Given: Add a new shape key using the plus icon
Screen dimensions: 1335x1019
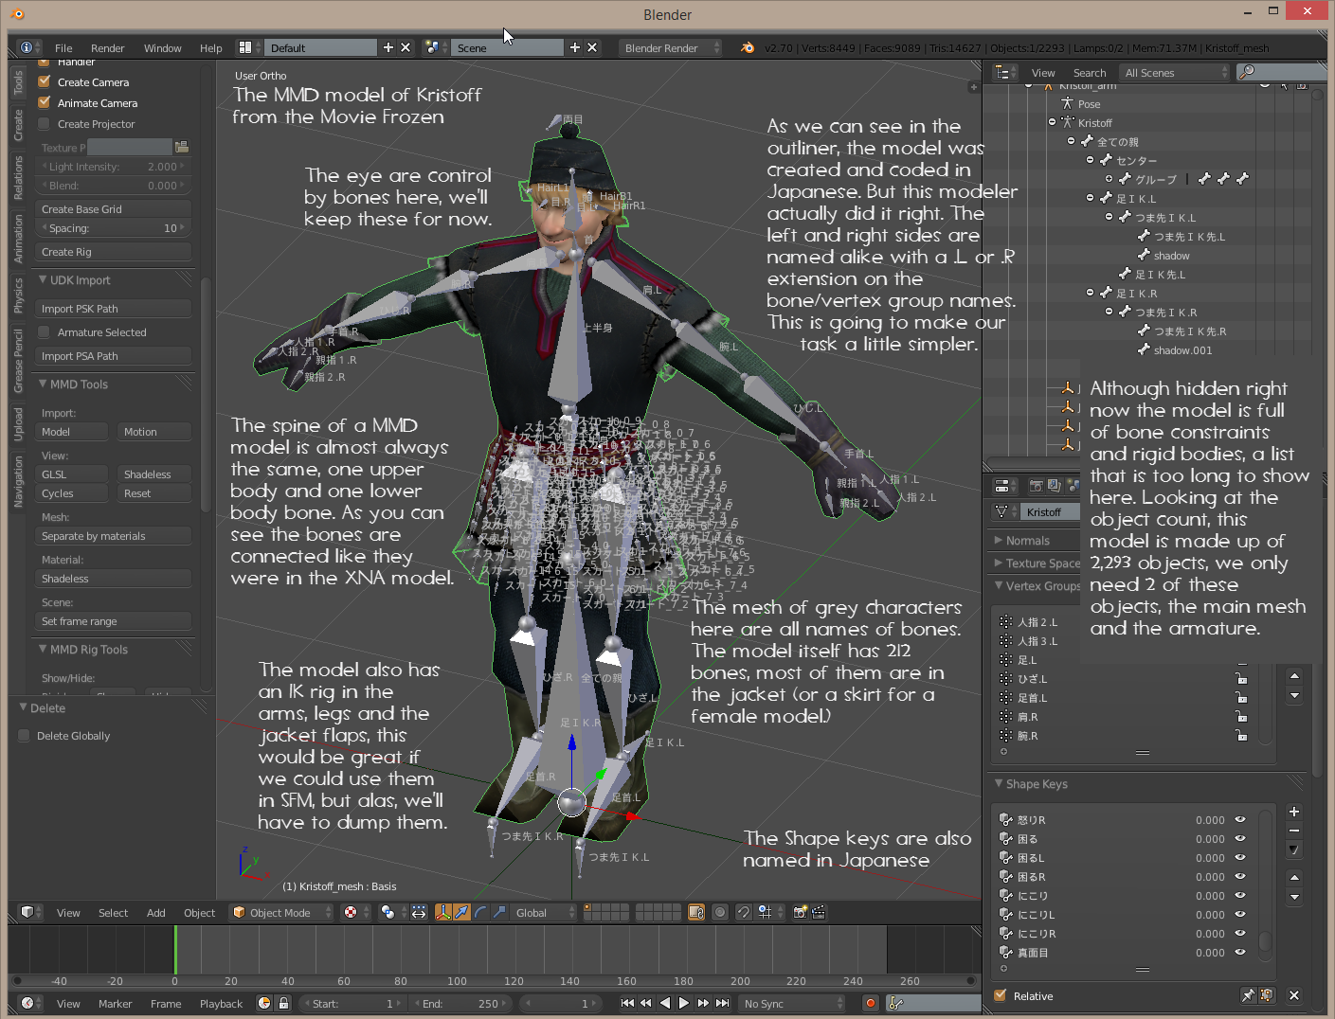Looking at the screenshot, I should coord(1294,812).
